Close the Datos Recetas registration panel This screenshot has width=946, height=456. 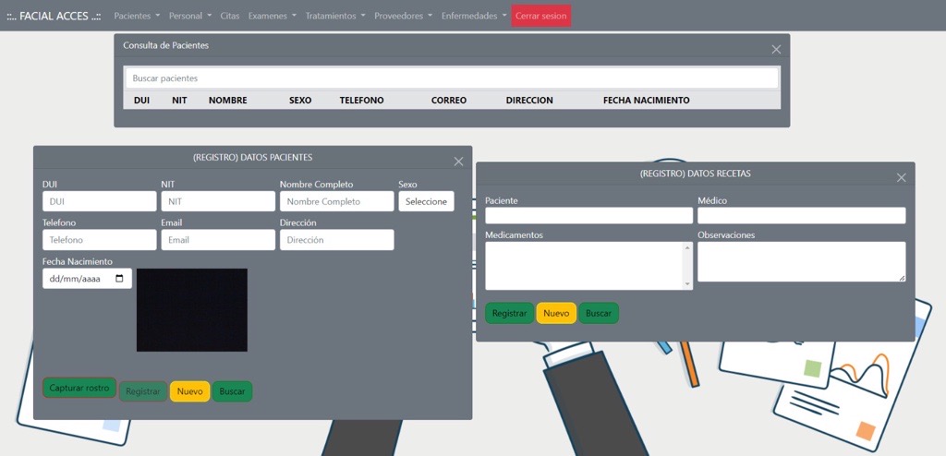(x=901, y=178)
